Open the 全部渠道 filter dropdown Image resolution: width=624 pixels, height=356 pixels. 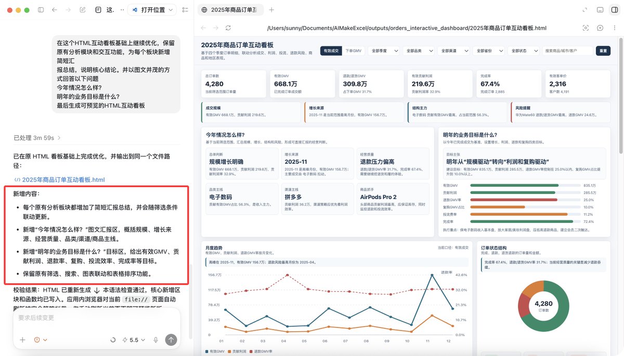coord(453,51)
